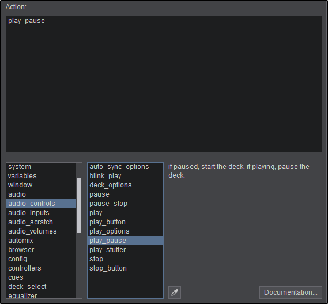
Task: Choose the window category
Action: tap(41, 185)
